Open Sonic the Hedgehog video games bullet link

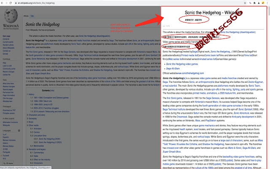pos(182,64)
